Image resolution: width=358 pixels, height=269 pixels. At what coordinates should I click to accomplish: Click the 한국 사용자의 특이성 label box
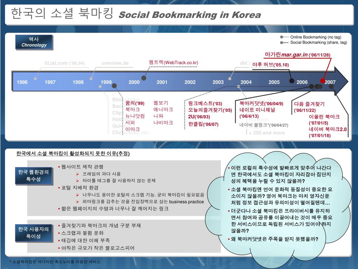34,233
